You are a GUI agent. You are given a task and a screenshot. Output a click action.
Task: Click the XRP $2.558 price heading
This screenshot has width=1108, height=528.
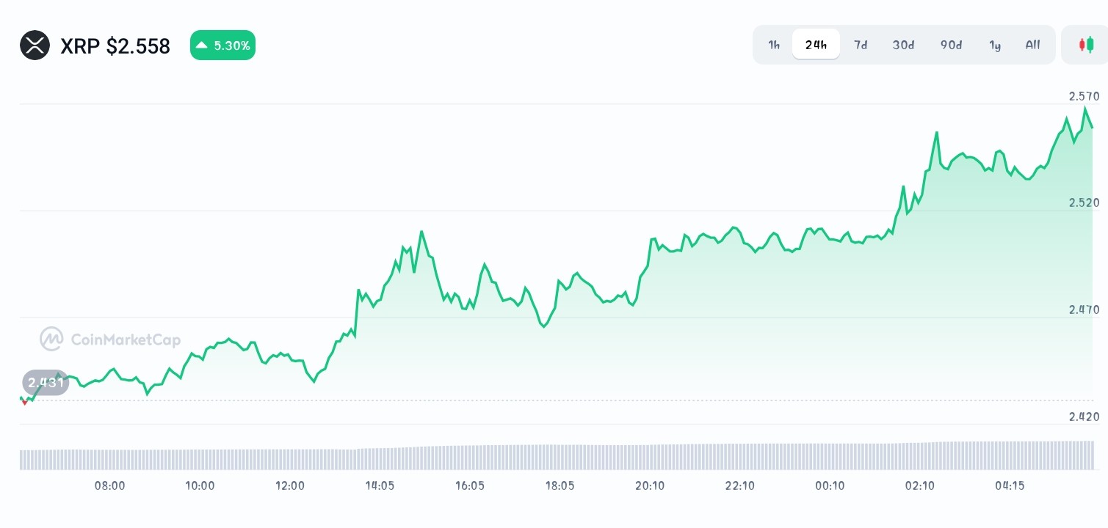point(115,46)
